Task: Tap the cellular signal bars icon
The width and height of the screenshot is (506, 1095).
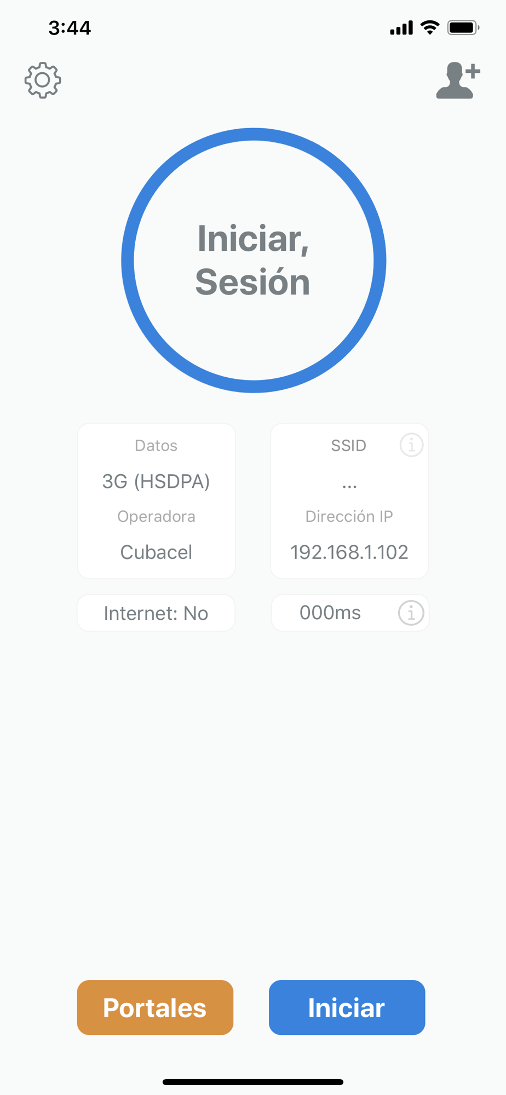Action: [401, 28]
